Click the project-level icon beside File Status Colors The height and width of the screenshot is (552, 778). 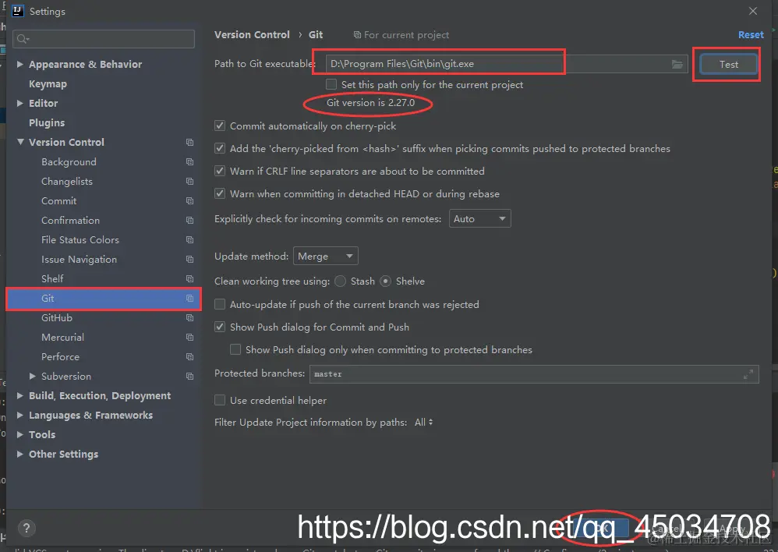(x=189, y=240)
